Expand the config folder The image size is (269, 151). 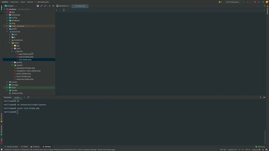(7, 18)
